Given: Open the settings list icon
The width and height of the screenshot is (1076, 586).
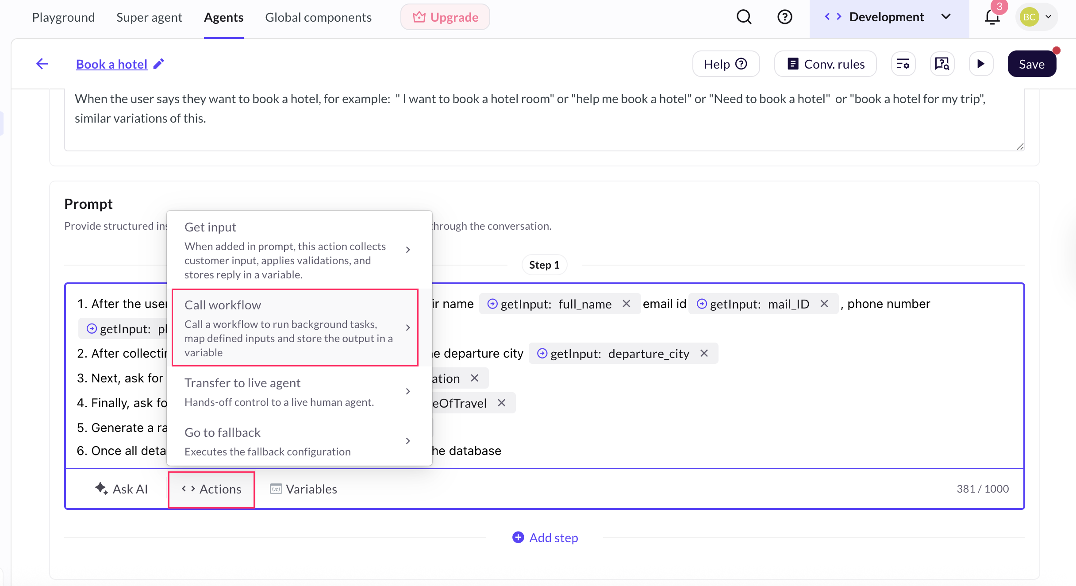Looking at the screenshot, I should [903, 64].
